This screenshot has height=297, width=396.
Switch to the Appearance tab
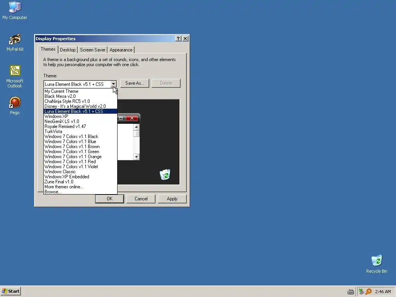[x=121, y=50]
